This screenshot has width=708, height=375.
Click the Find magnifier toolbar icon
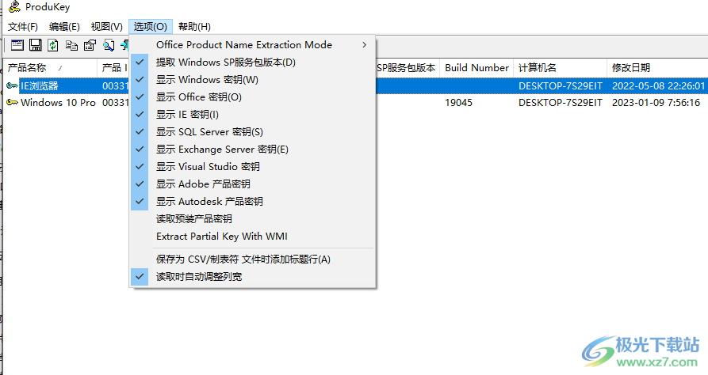coord(109,44)
